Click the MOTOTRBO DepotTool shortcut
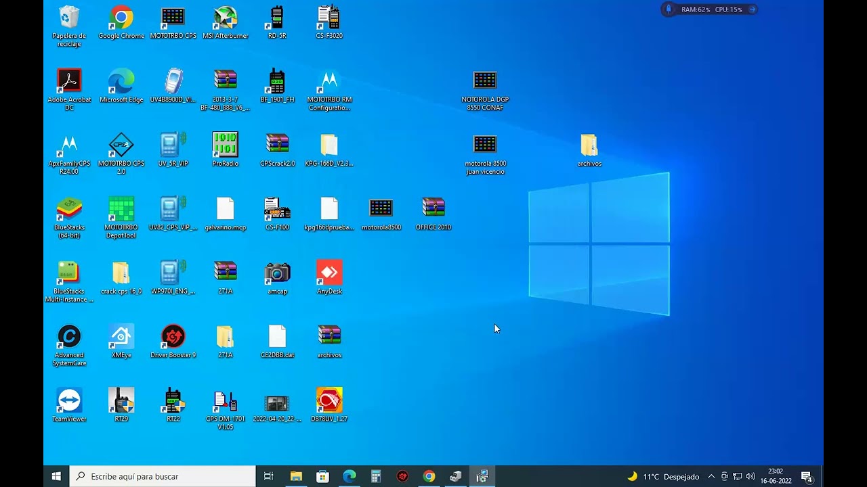This screenshot has height=487, width=867. [121, 217]
